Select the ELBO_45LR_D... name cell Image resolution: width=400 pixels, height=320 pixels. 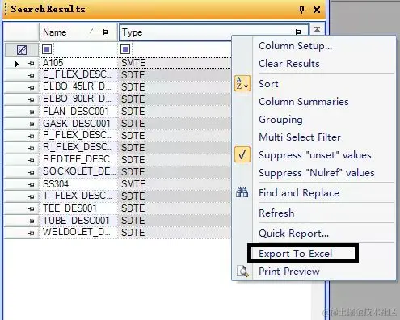pos(78,87)
